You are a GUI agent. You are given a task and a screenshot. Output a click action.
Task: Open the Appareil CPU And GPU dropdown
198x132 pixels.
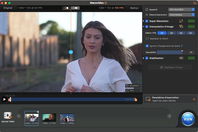181,10
